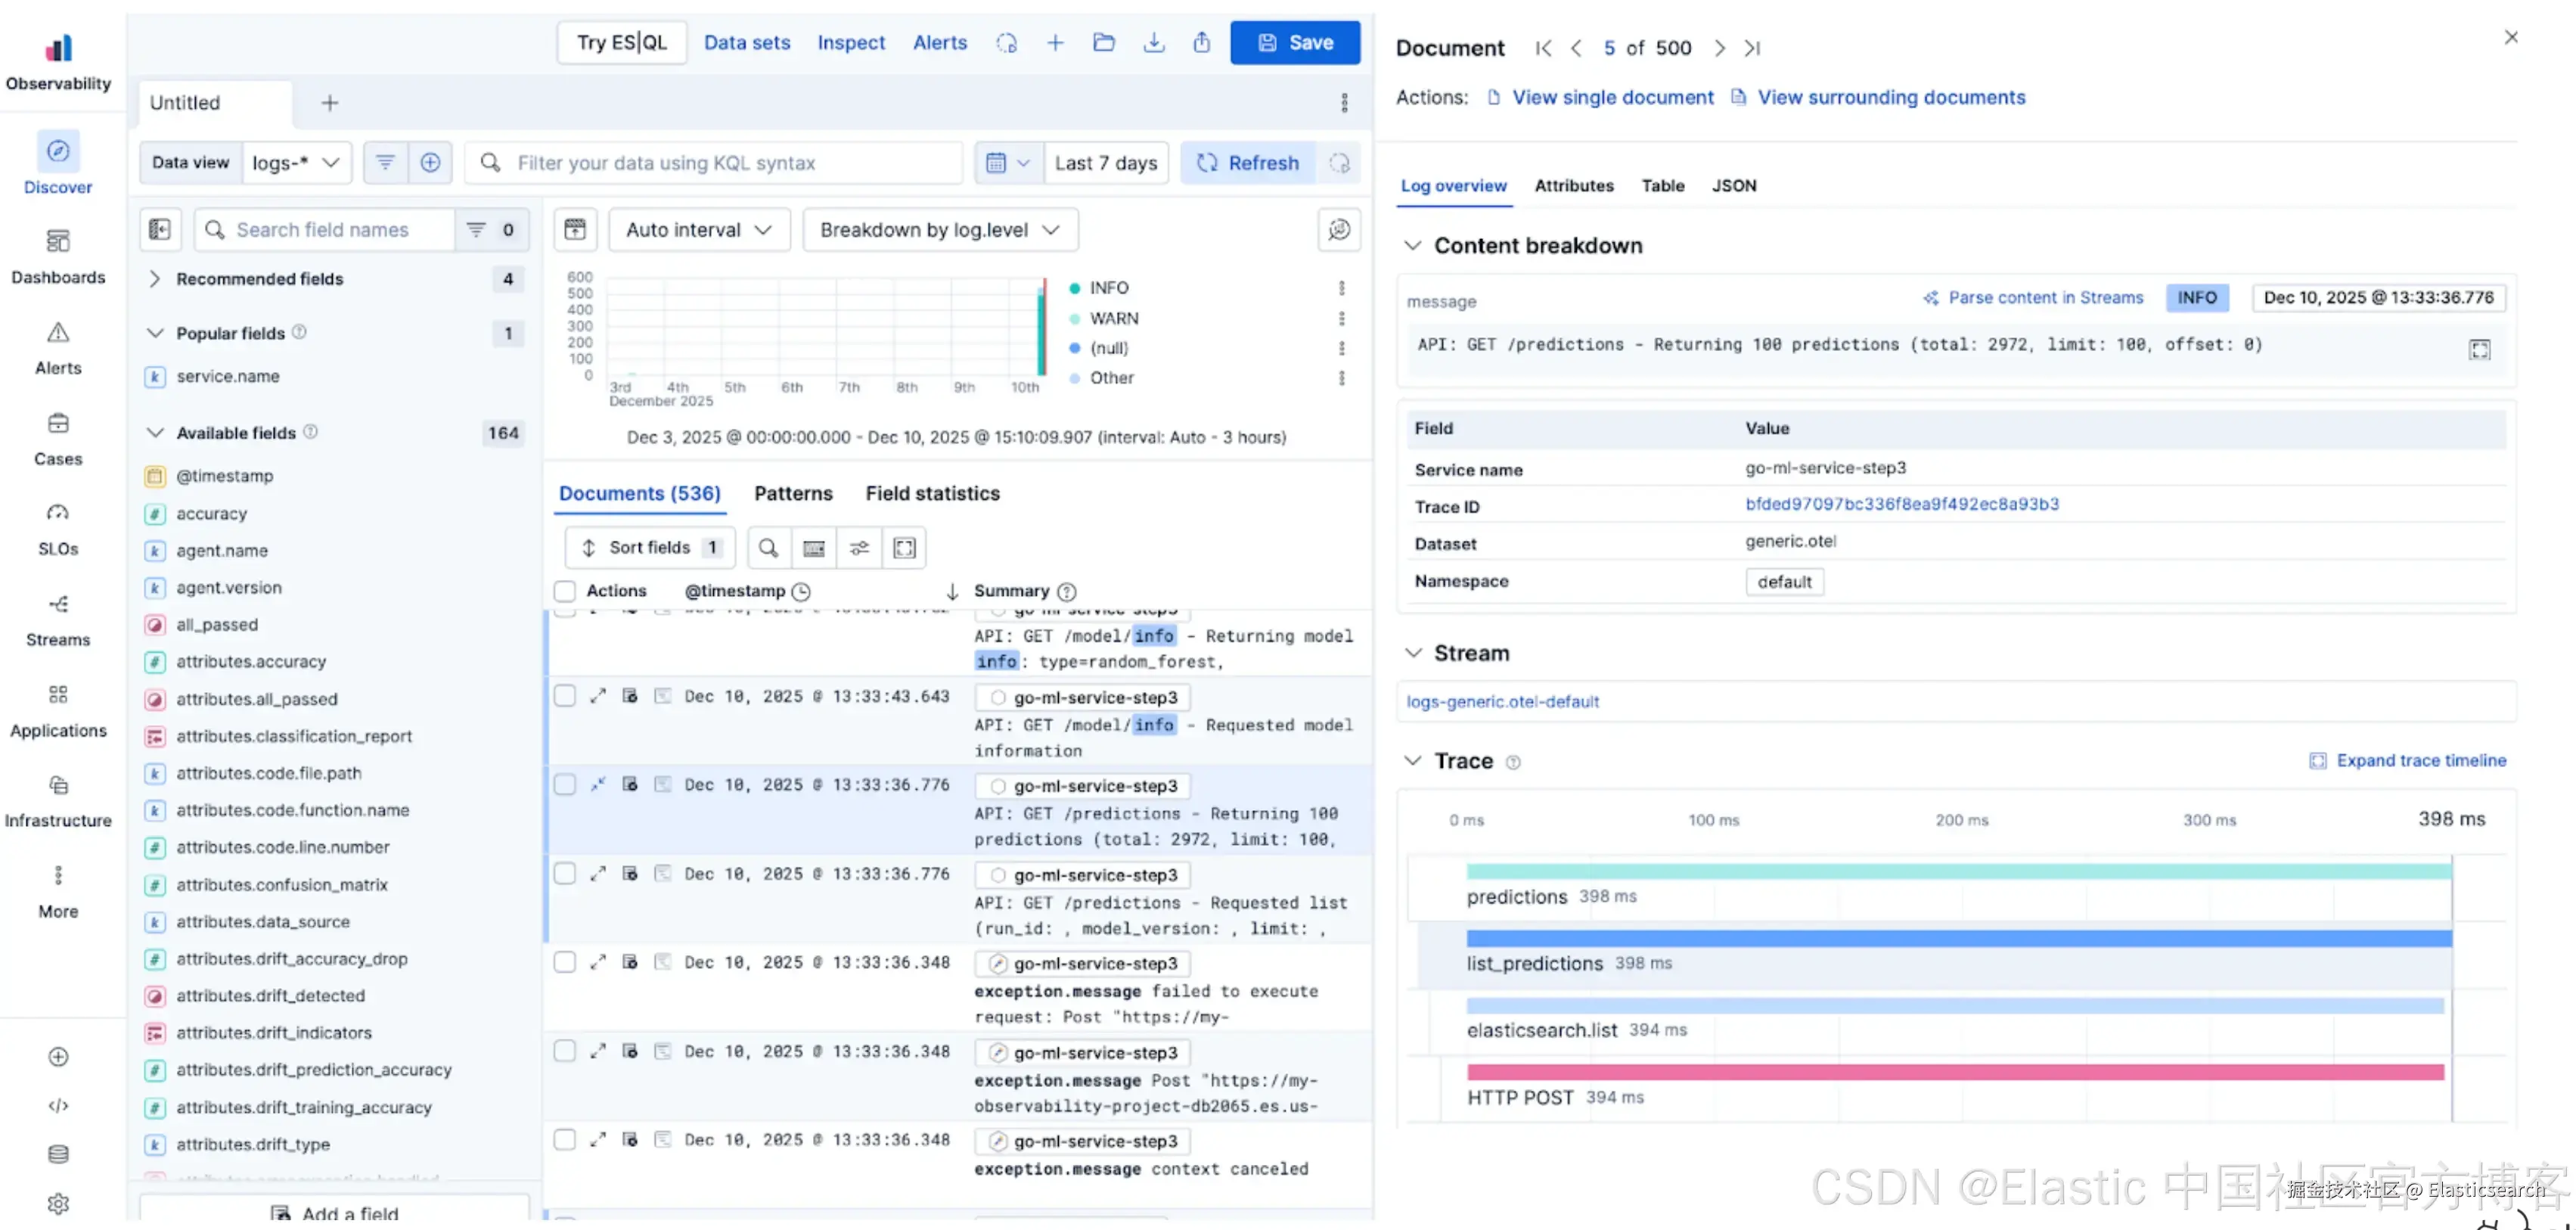Viewport: 2576px width, 1230px height.
Task: Click the download icon in the top toolbar
Action: [x=1153, y=43]
